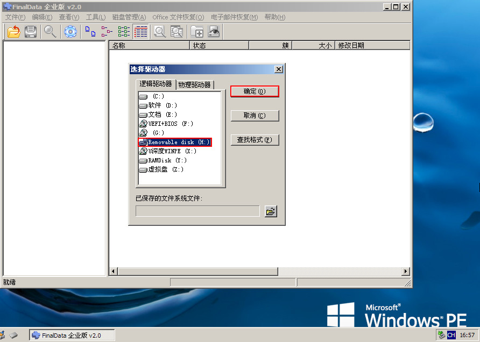Select the (G:) drive
Screen dimensions: 480x342
(x=152, y=133)
